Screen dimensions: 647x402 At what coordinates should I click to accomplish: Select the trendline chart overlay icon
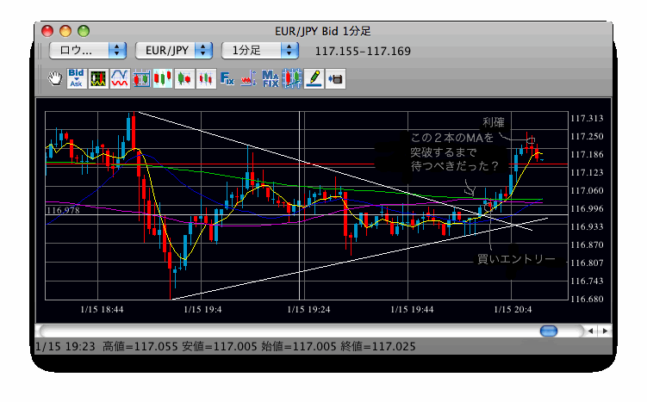point(292,78)
